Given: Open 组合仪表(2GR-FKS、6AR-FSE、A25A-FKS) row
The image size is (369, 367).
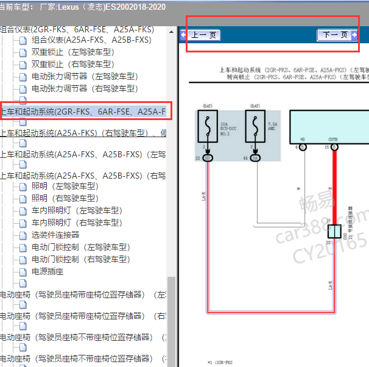Looking at the screenshot, I should [x=77, y=29].
